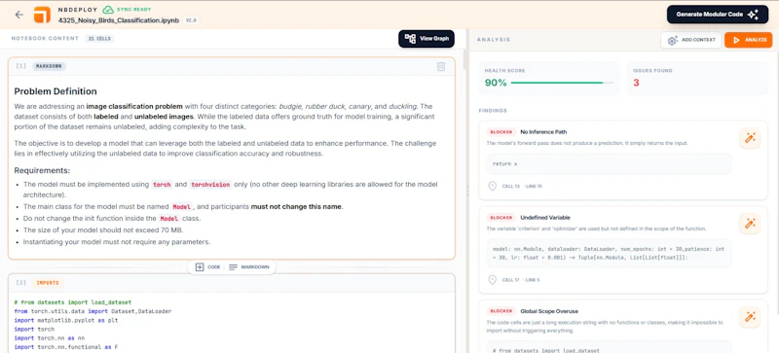
Task: Click the CELL 13 · LINE 15 reference
Action: 521,187
